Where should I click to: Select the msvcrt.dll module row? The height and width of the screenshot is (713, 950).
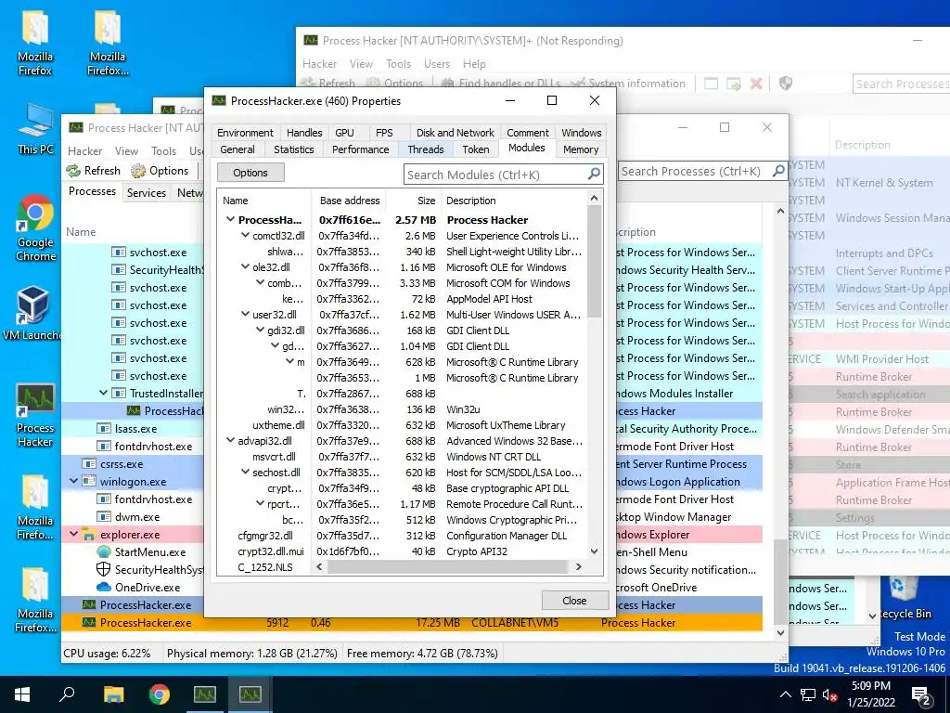coord(403,457)
